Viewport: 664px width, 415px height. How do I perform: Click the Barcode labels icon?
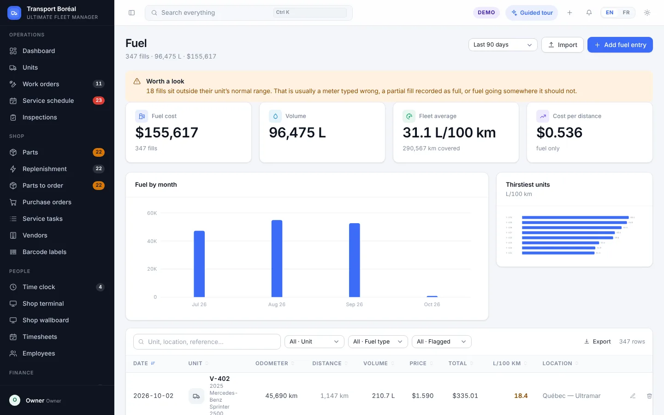(x=13, y=252)
